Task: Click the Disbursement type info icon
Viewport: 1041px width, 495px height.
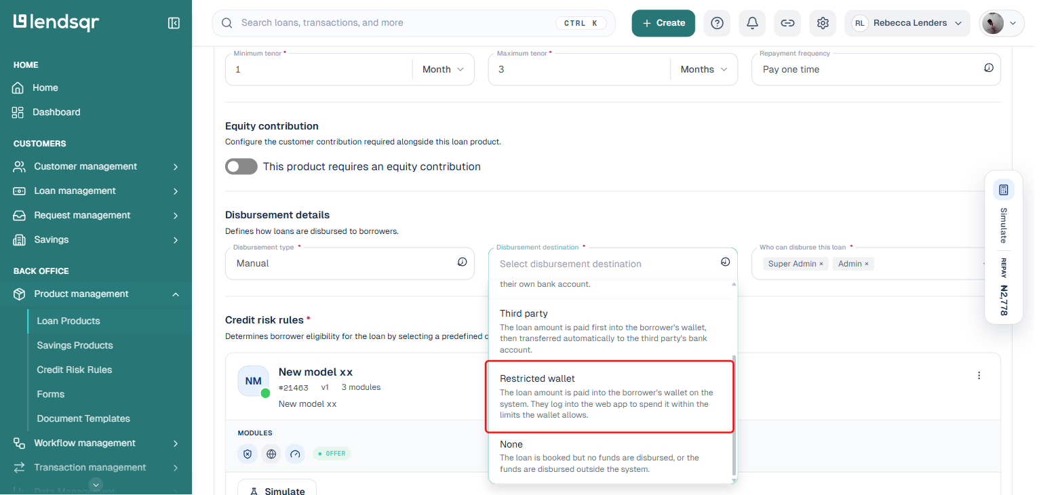Action: tap(463, 262)
